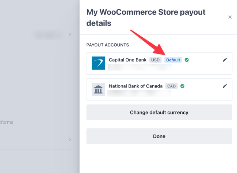The height and width of the screenshot is (173, 237).
Task: Click the PAYOUT ACCOUNTS section heading
Action: 107,45
